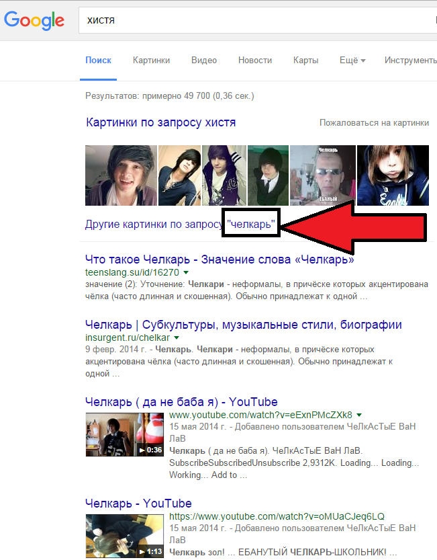Expand dropdown arrow next to teenslang.su URL
Image resolution: width=437 pixels, height=560 pixels.
point(186,273)
